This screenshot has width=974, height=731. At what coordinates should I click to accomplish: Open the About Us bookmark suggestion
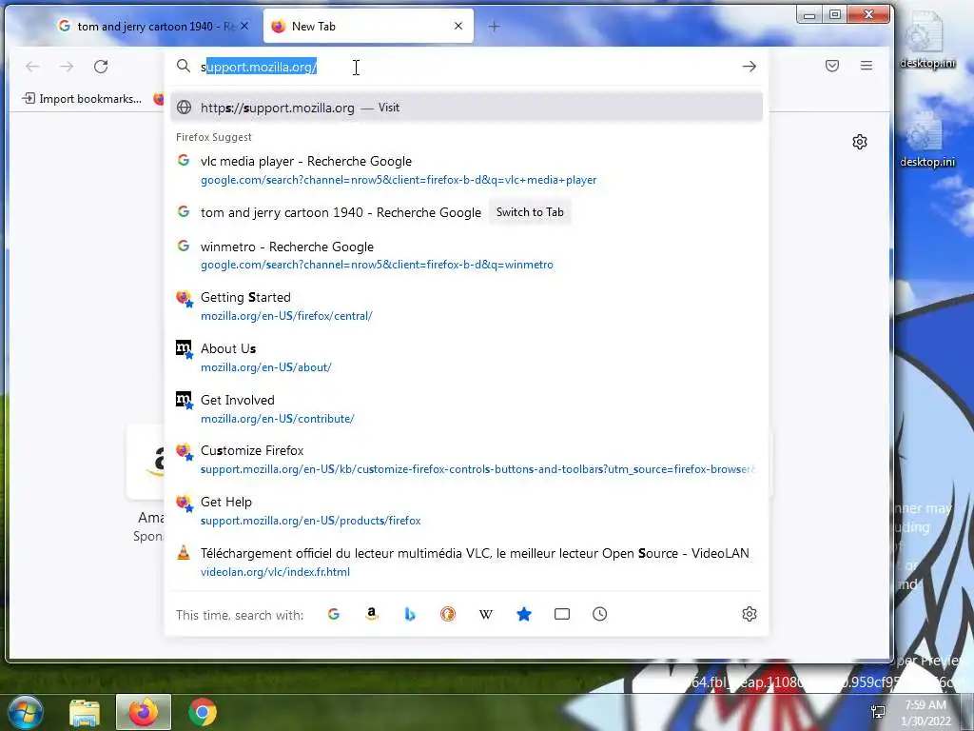point(466,358)
